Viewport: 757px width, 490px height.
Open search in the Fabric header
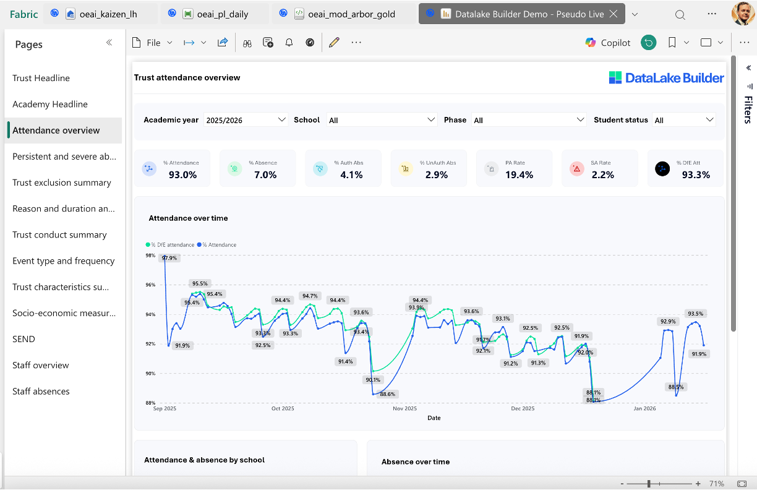pos(680,14)
